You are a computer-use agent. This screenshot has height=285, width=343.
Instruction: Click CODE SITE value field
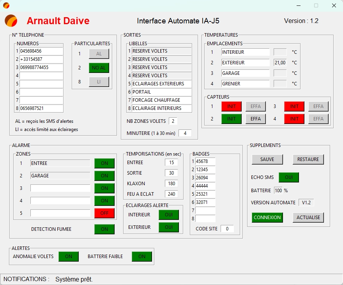click(x=227, y=229)
